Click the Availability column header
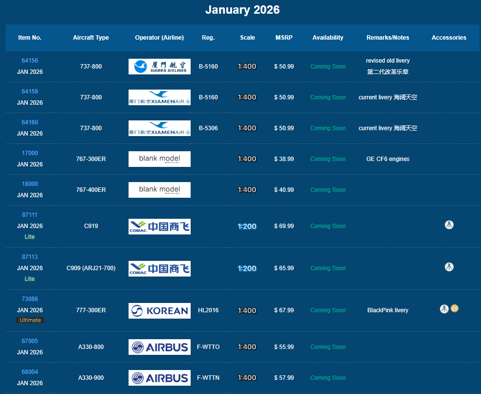This screenshot has height=394, width=481. tap(328, 38)
